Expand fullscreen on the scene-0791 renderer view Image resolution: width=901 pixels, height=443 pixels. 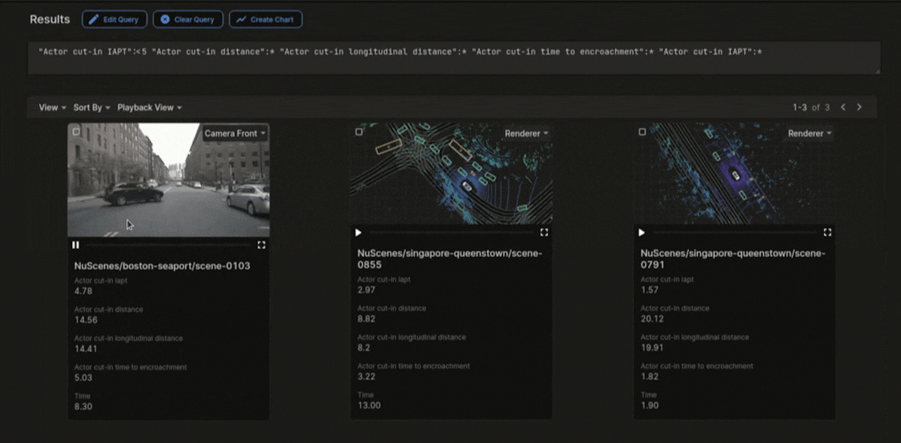[827, 232]
